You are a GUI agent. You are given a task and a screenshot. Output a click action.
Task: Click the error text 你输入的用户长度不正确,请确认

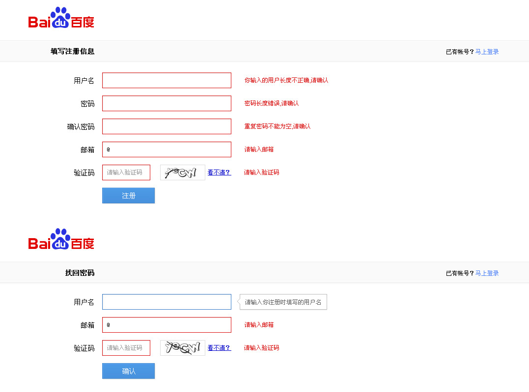tap(286, 80)
